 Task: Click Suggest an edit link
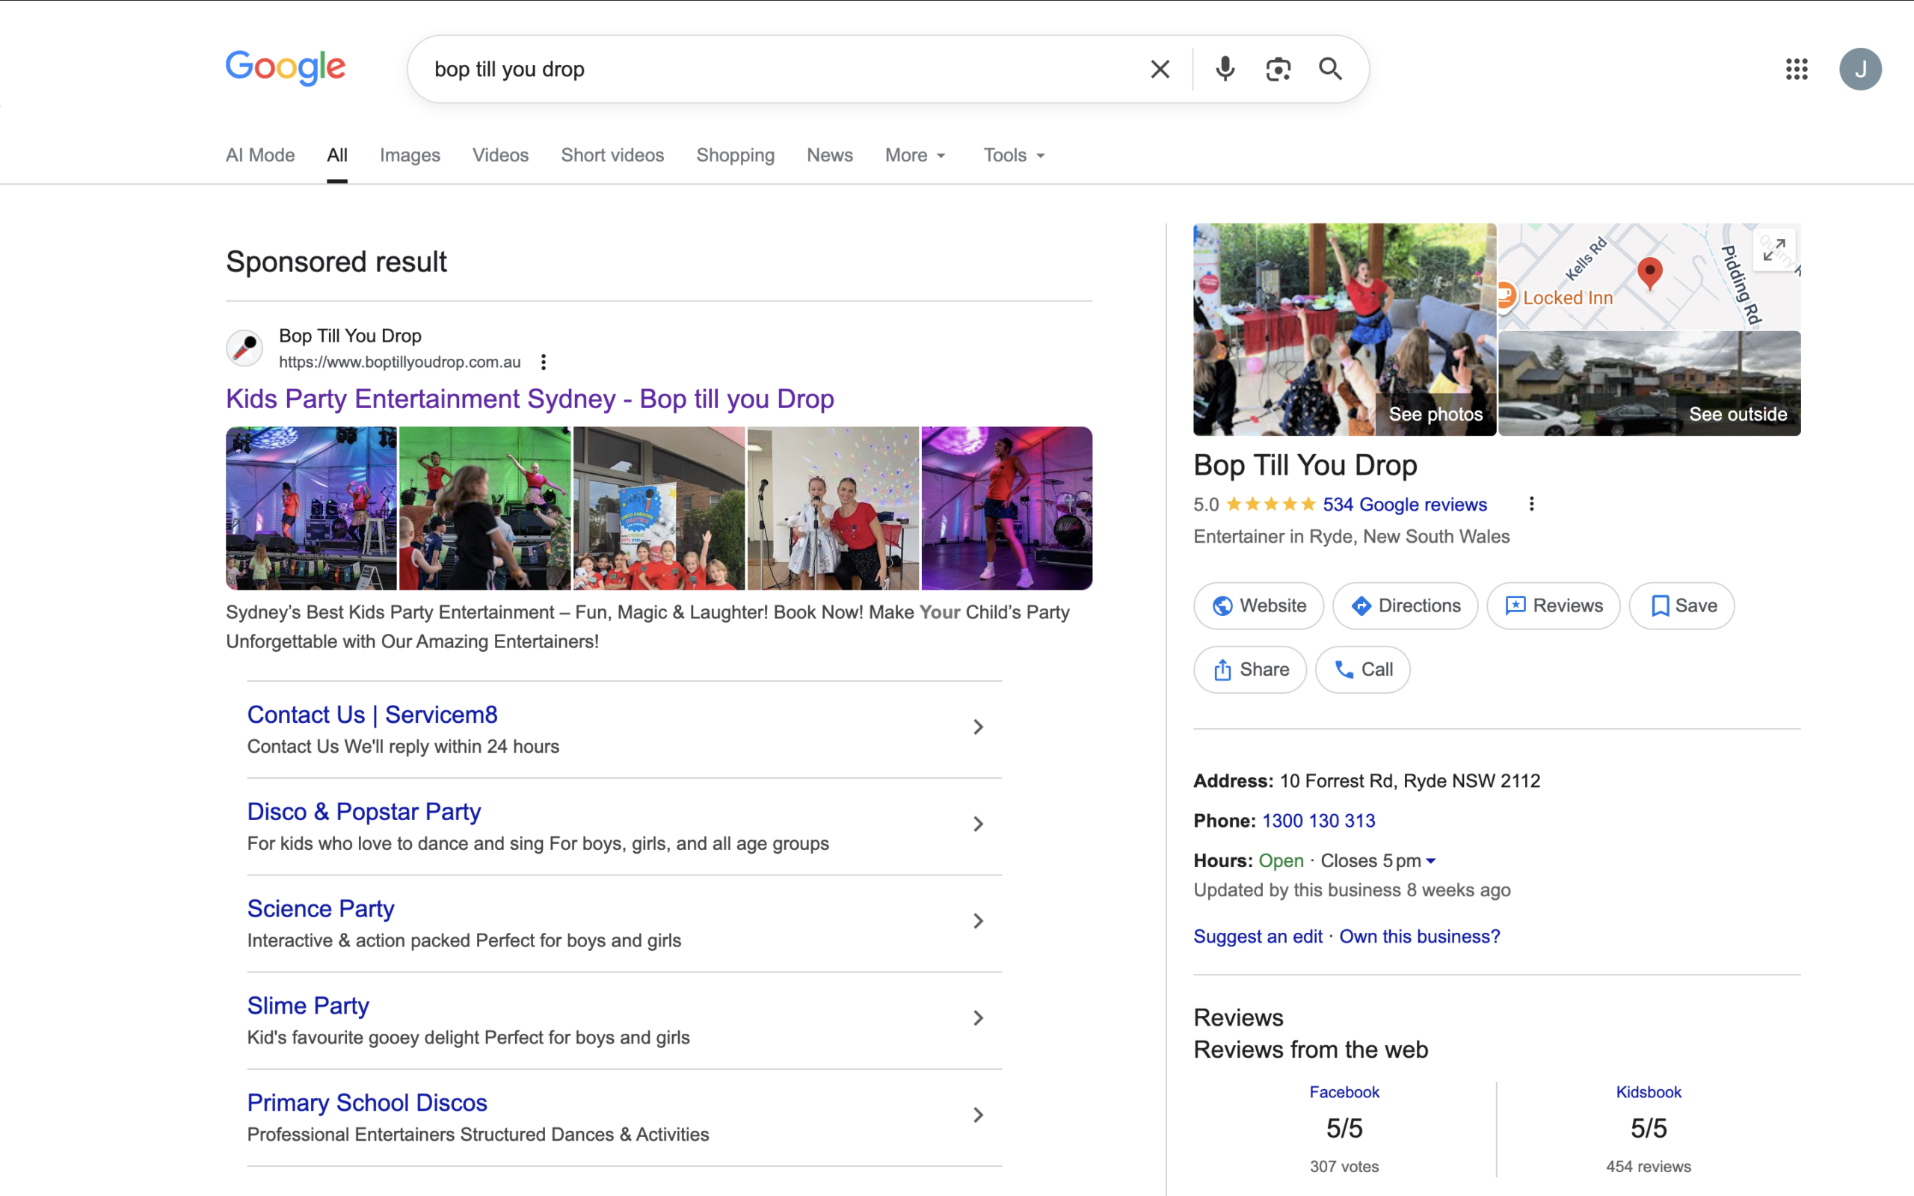tap(1258, 937)
